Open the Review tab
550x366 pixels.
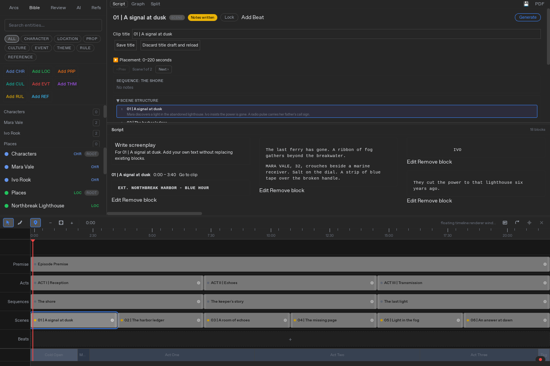[58, 8]
